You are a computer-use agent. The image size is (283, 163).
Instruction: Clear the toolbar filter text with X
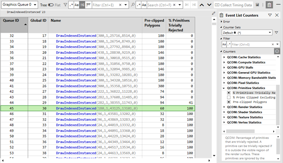coord(120,5)
